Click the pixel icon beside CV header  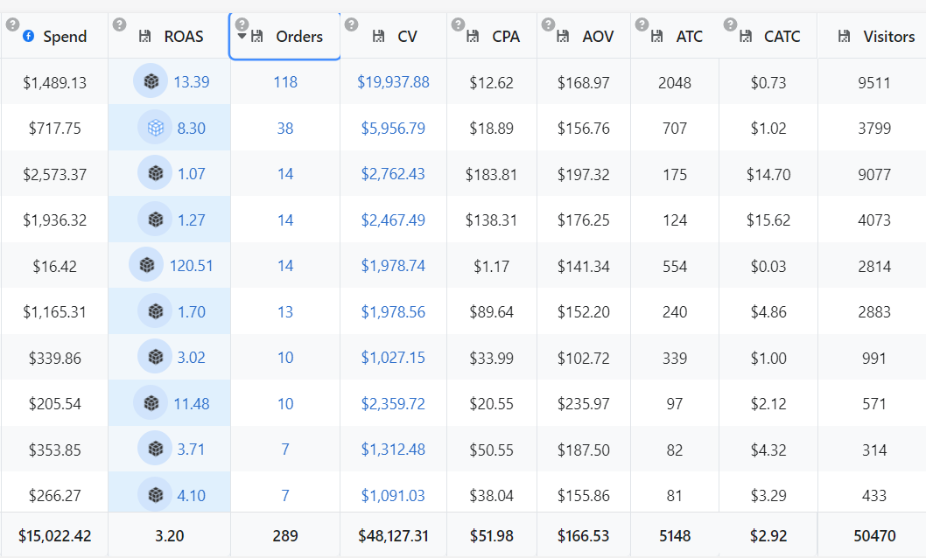379,37
